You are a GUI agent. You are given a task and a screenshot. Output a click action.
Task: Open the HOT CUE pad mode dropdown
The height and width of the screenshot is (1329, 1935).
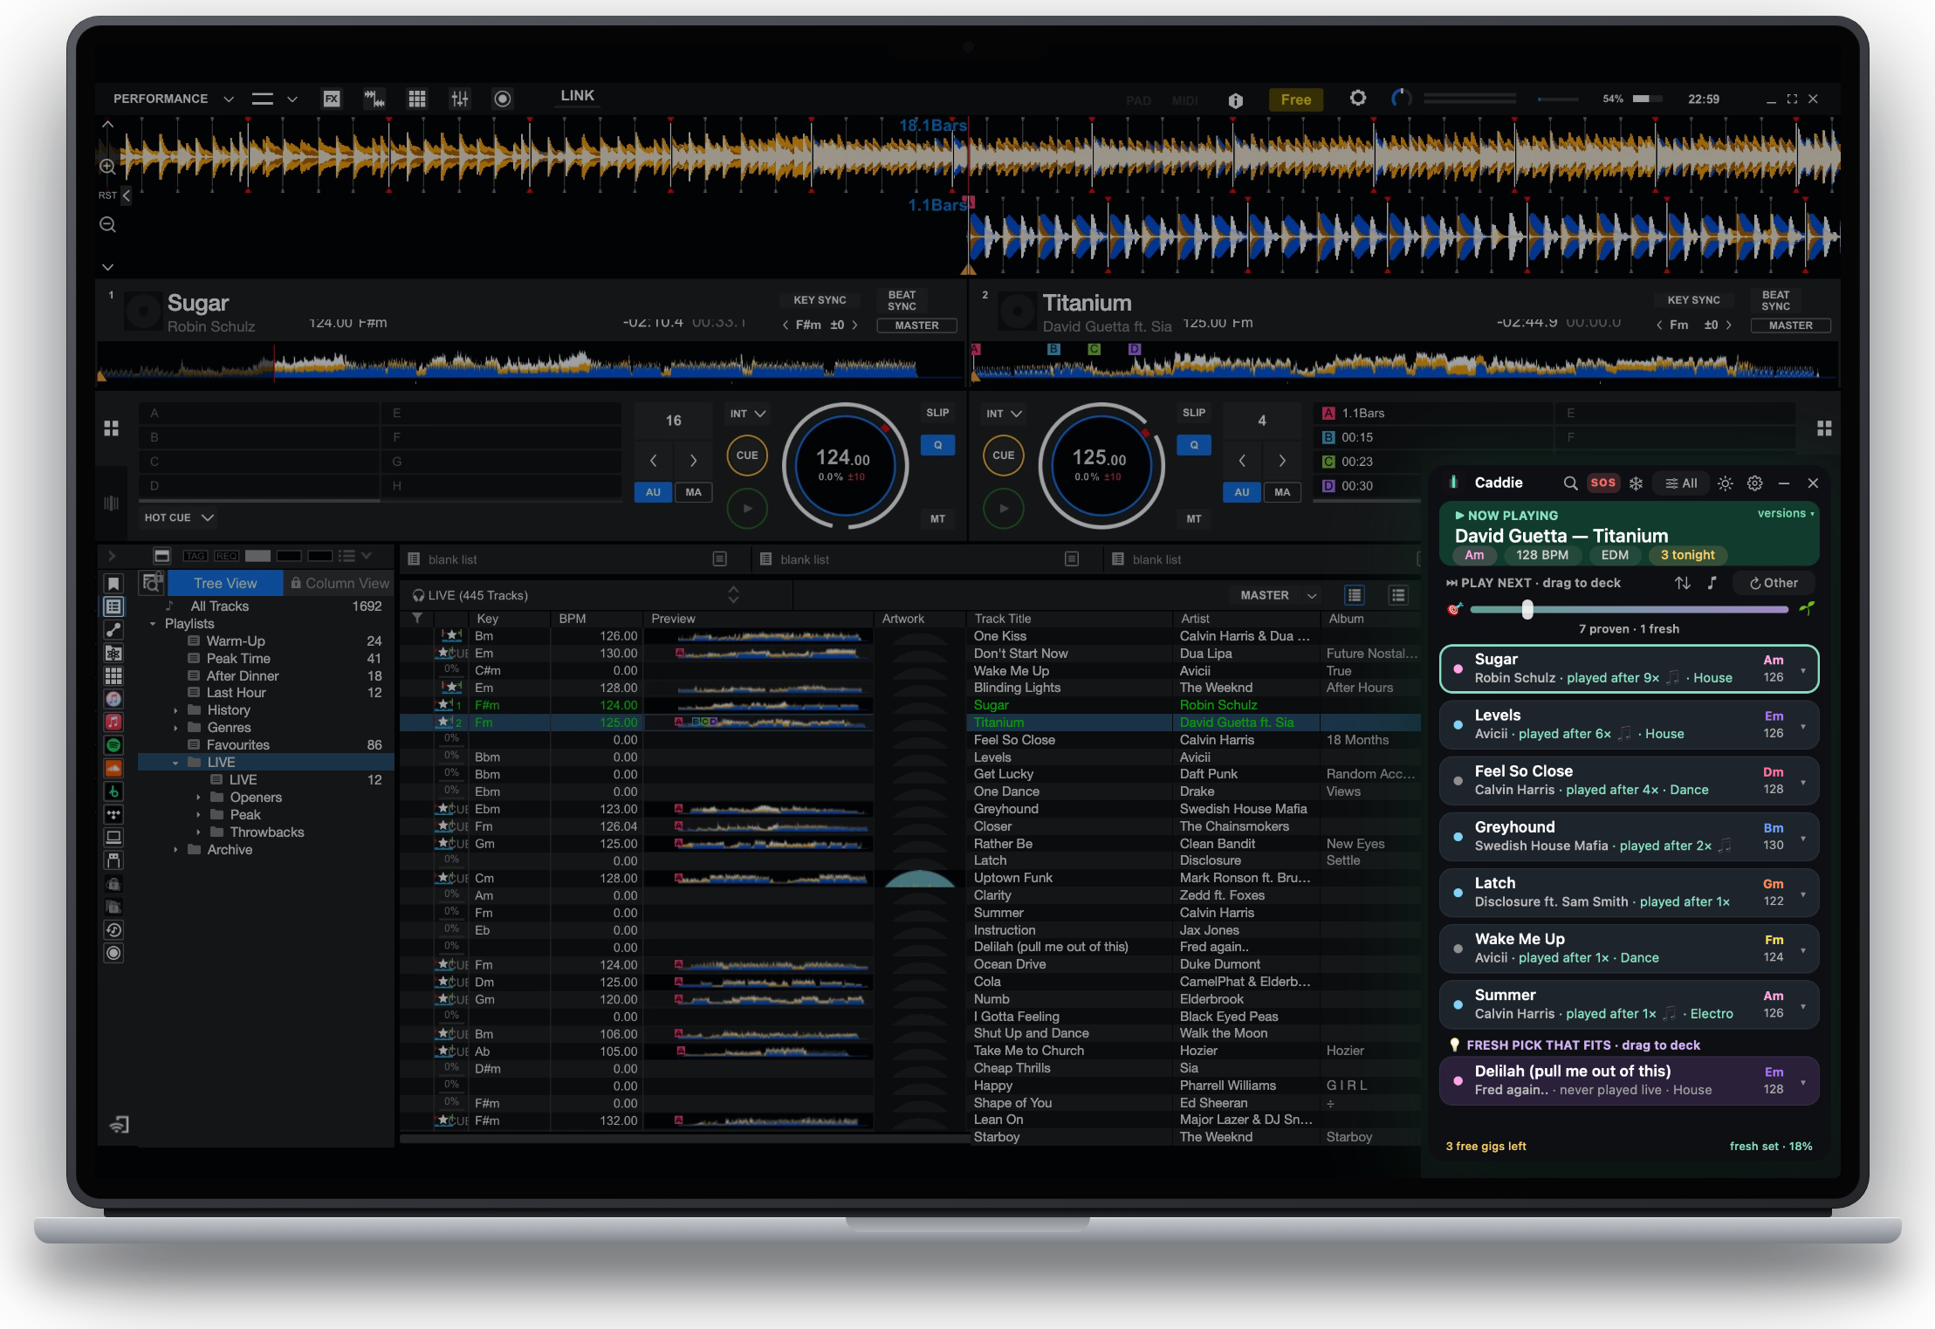179,517
